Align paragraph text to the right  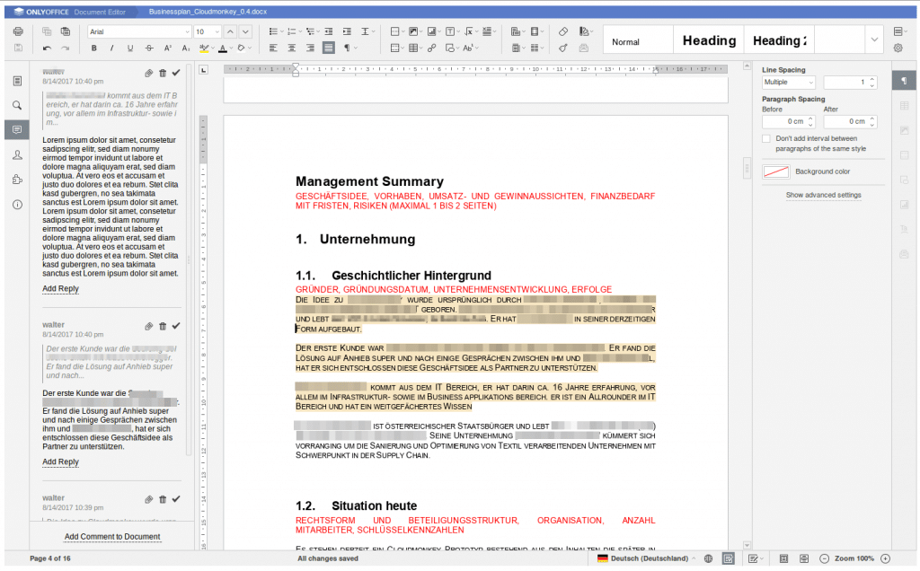click(x=310, y=48)
